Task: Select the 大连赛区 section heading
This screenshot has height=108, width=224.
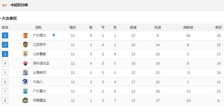Action: point(9,19)
